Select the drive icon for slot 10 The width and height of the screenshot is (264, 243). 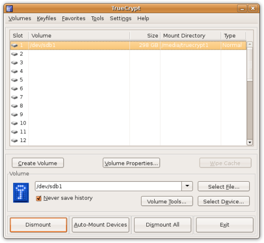click(x=14, y=123)
